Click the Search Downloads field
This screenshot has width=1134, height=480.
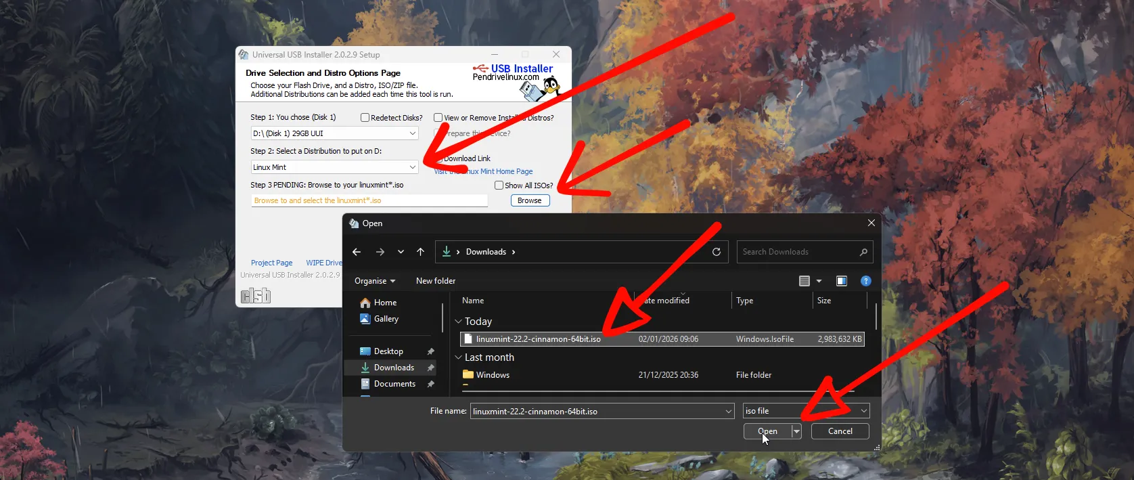coord(798,252)
